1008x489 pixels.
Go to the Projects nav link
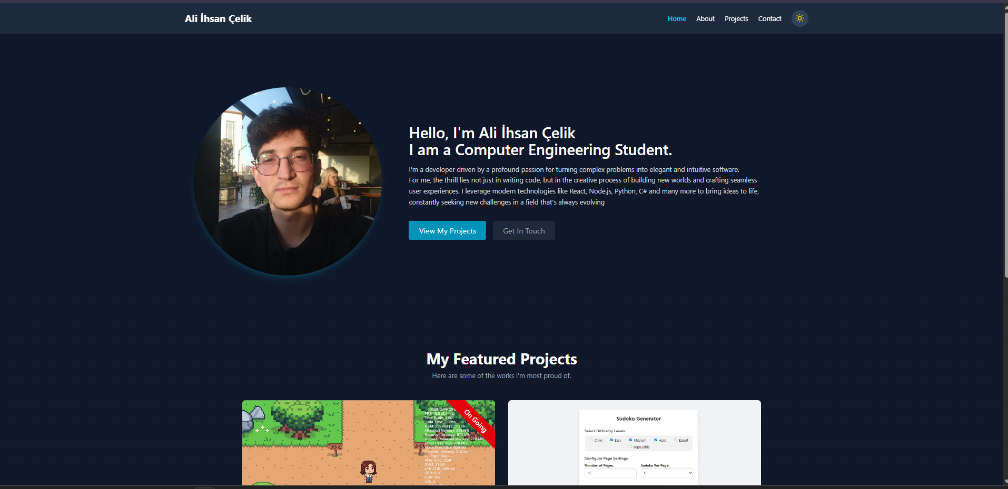pos(736,18)
